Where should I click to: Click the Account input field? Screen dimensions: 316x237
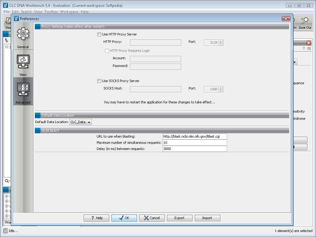pos(156,59)
